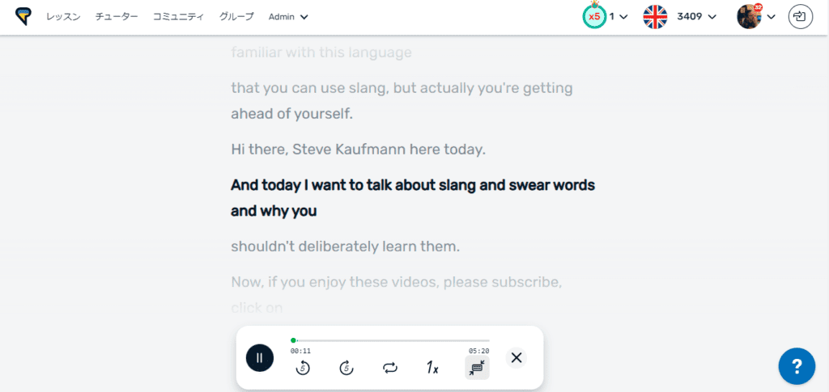Click the audio progress bar
Image resolution: width=829 pixels, height=392 pixels.
[390, 340]
